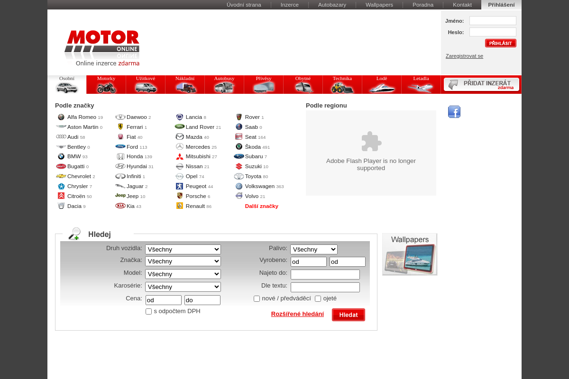This screenshot has height=379, width=569.
Task: Open the Nákladní truck category icon
Action: [x=184, y=87]
